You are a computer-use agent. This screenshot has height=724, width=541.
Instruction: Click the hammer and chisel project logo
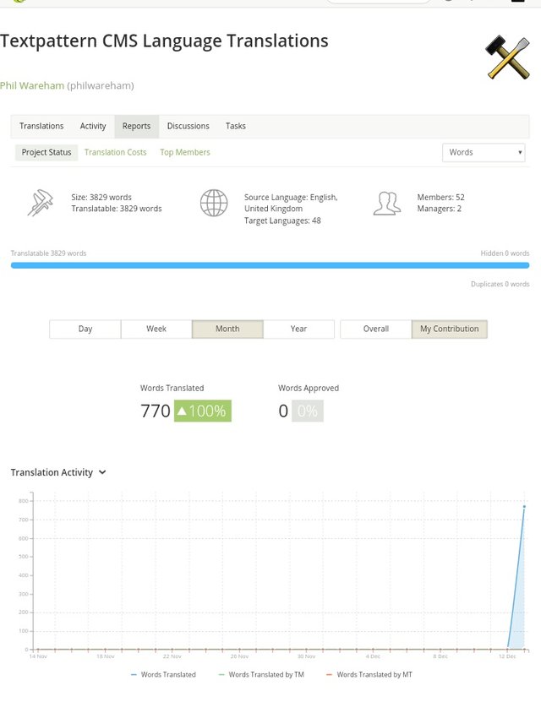pyautogui.click(x=507, y=57)
